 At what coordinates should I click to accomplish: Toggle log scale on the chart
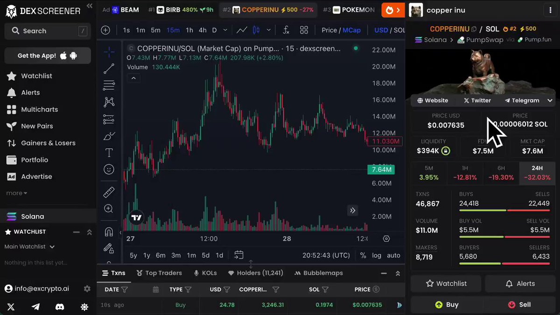pos(377,255)
